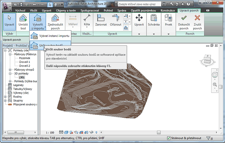
Task: Click the filter funnel icon in status bar
Action: tap(209, 138)
